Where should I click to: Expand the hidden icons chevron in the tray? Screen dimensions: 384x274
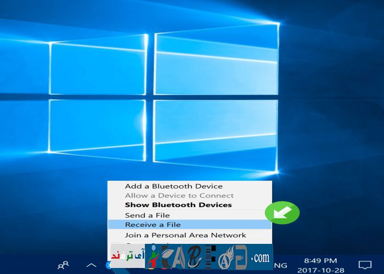(91, 265)
